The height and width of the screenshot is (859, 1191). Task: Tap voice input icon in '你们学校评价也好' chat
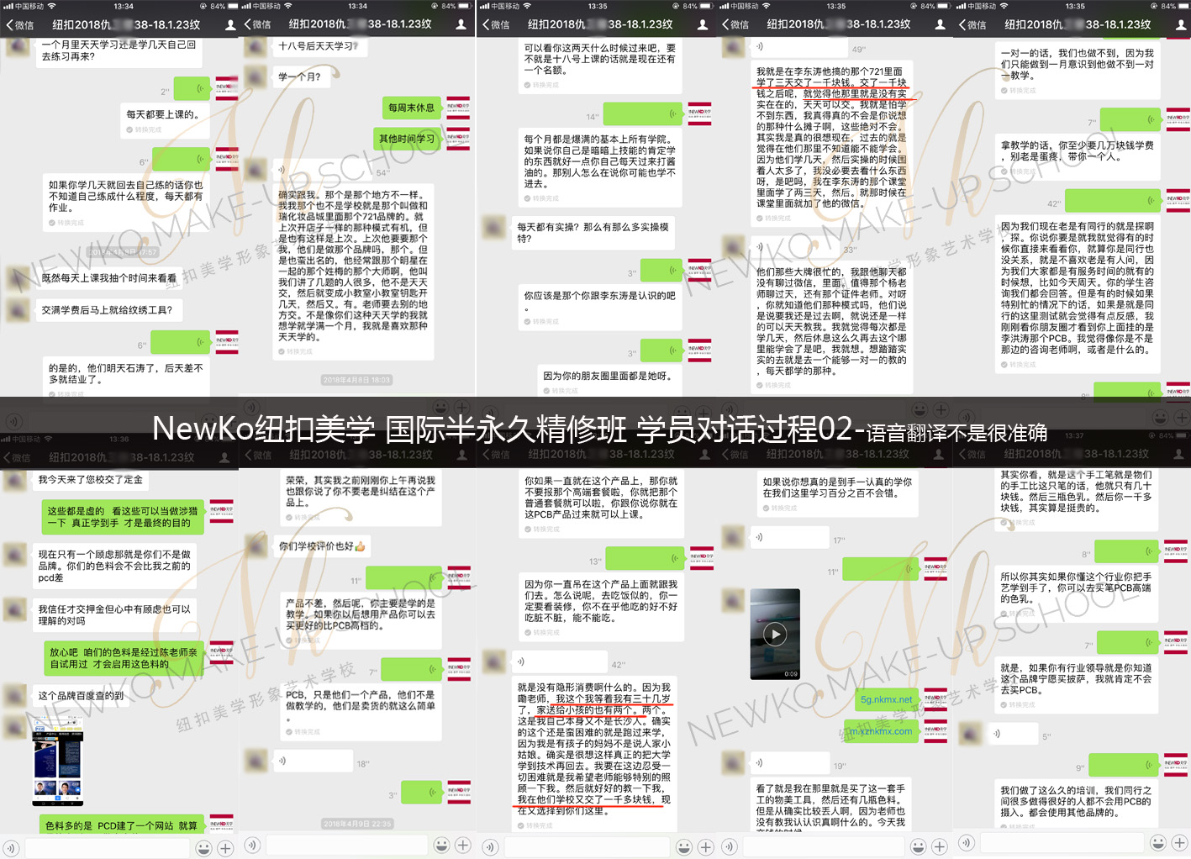tap(251, 846)
